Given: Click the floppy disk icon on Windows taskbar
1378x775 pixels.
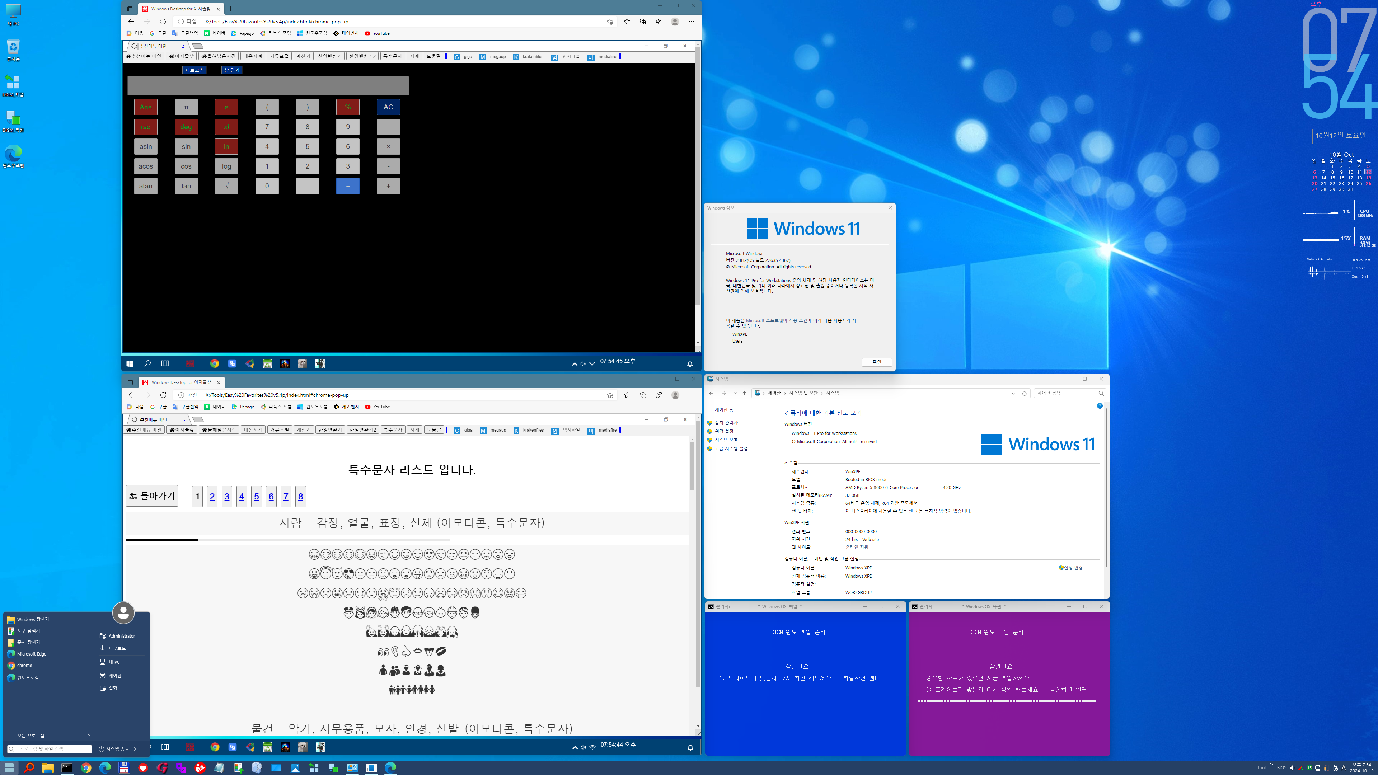Looking at the screenshot, I should pyautogui.click(x=123, y=767).
